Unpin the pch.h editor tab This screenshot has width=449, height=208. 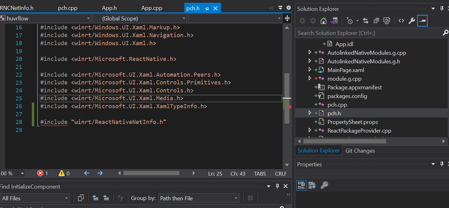[207, 8]
